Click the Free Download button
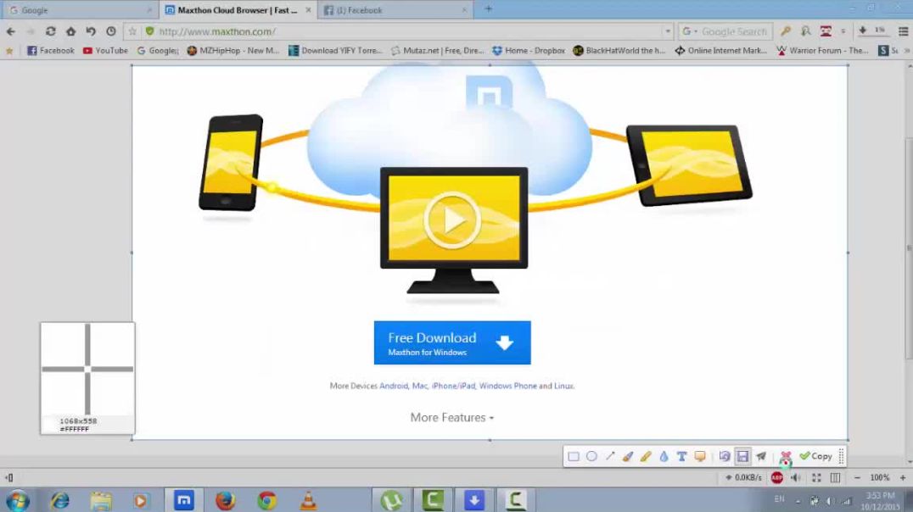 452,342
